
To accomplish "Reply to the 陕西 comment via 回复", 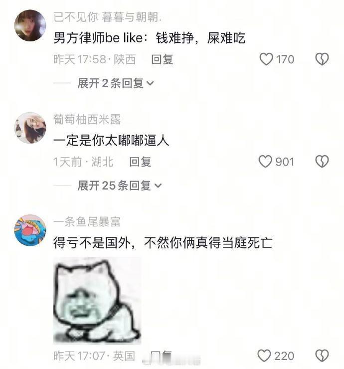I will click(162, 59).
